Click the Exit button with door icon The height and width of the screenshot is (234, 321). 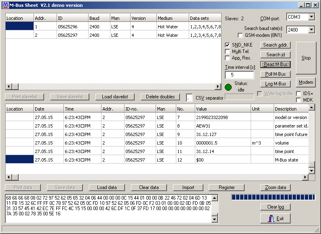[275, 219]
